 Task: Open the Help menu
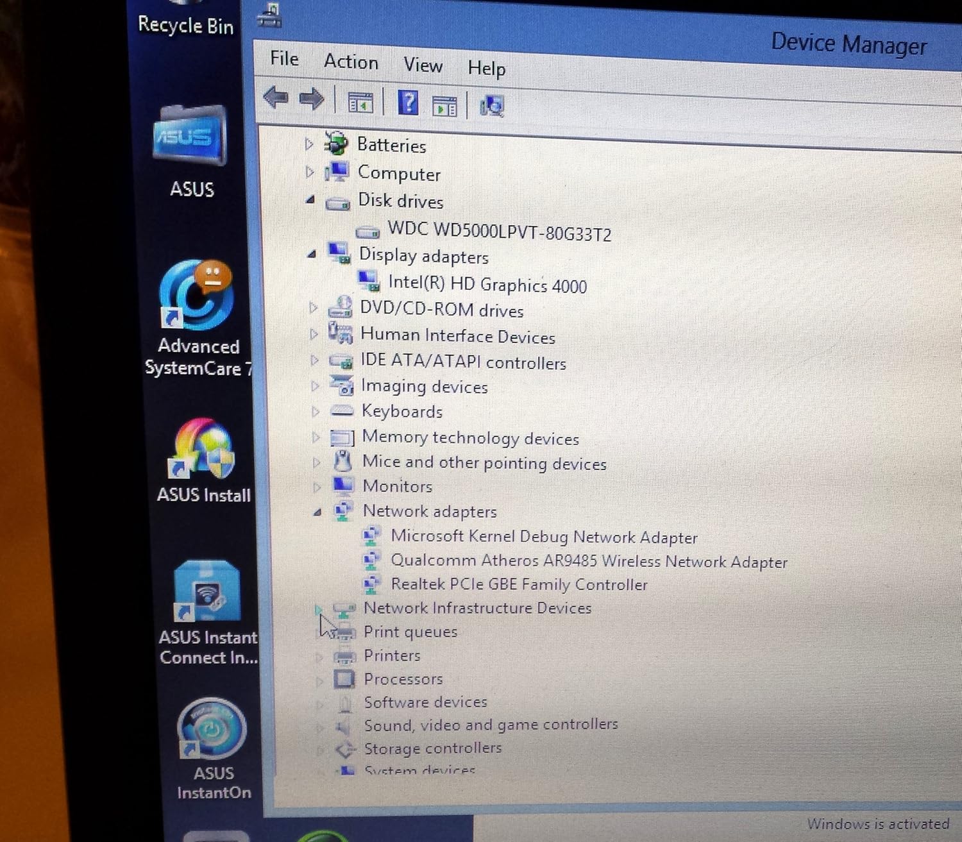[486, 68]
